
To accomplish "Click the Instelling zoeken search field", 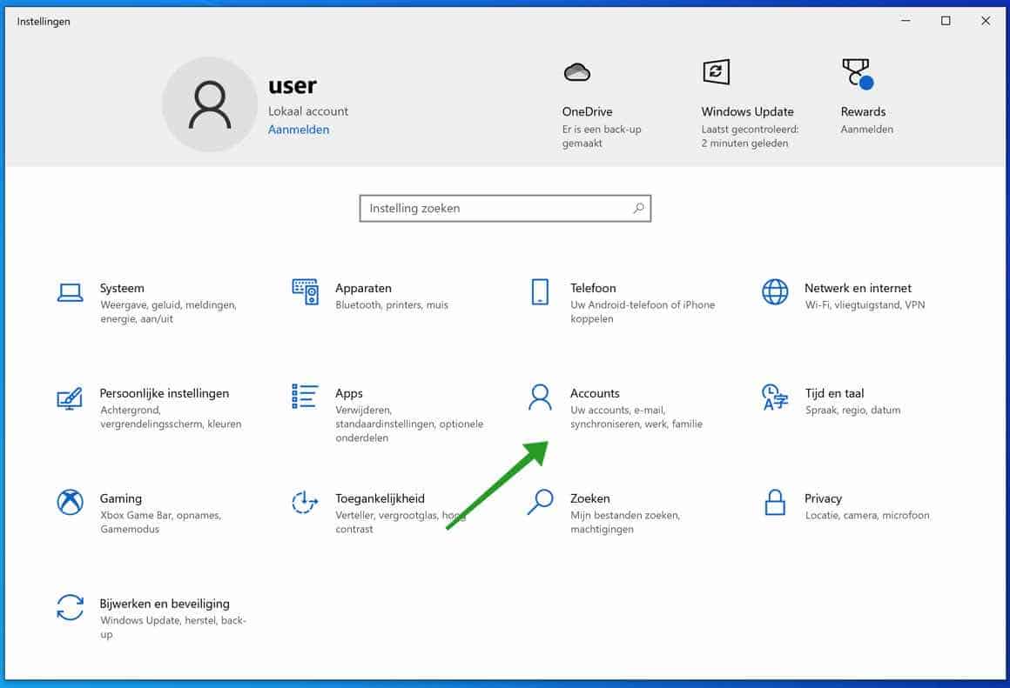I will (x=505, y=208).
